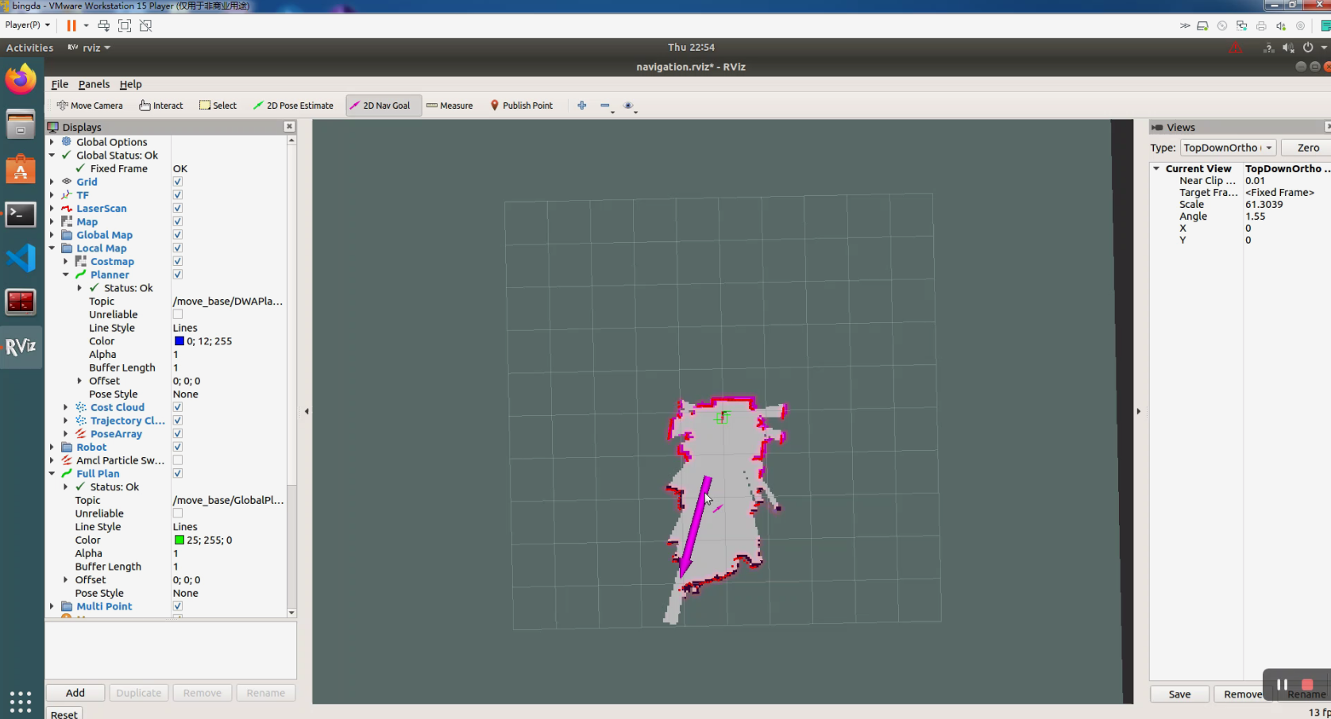Click VMware send Ctrl+Alt+Del icon

coord(104,25)
